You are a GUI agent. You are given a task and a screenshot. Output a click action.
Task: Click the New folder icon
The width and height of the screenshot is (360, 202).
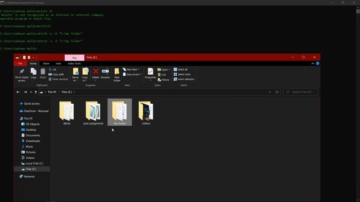tap(117, 71)
